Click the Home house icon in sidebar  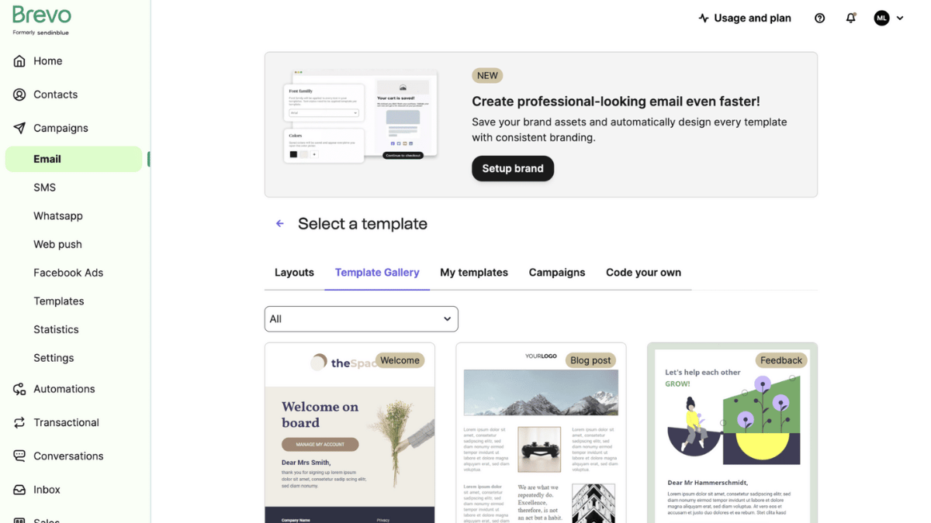click(x=19, y=61)
